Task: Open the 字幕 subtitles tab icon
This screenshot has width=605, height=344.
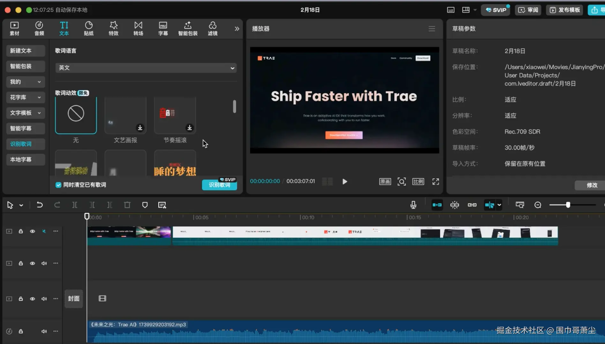Action: pos(163,28)
